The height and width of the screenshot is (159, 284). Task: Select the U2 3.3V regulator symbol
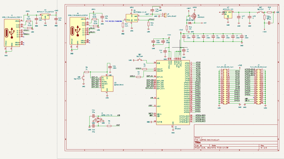tap(45, 16)
